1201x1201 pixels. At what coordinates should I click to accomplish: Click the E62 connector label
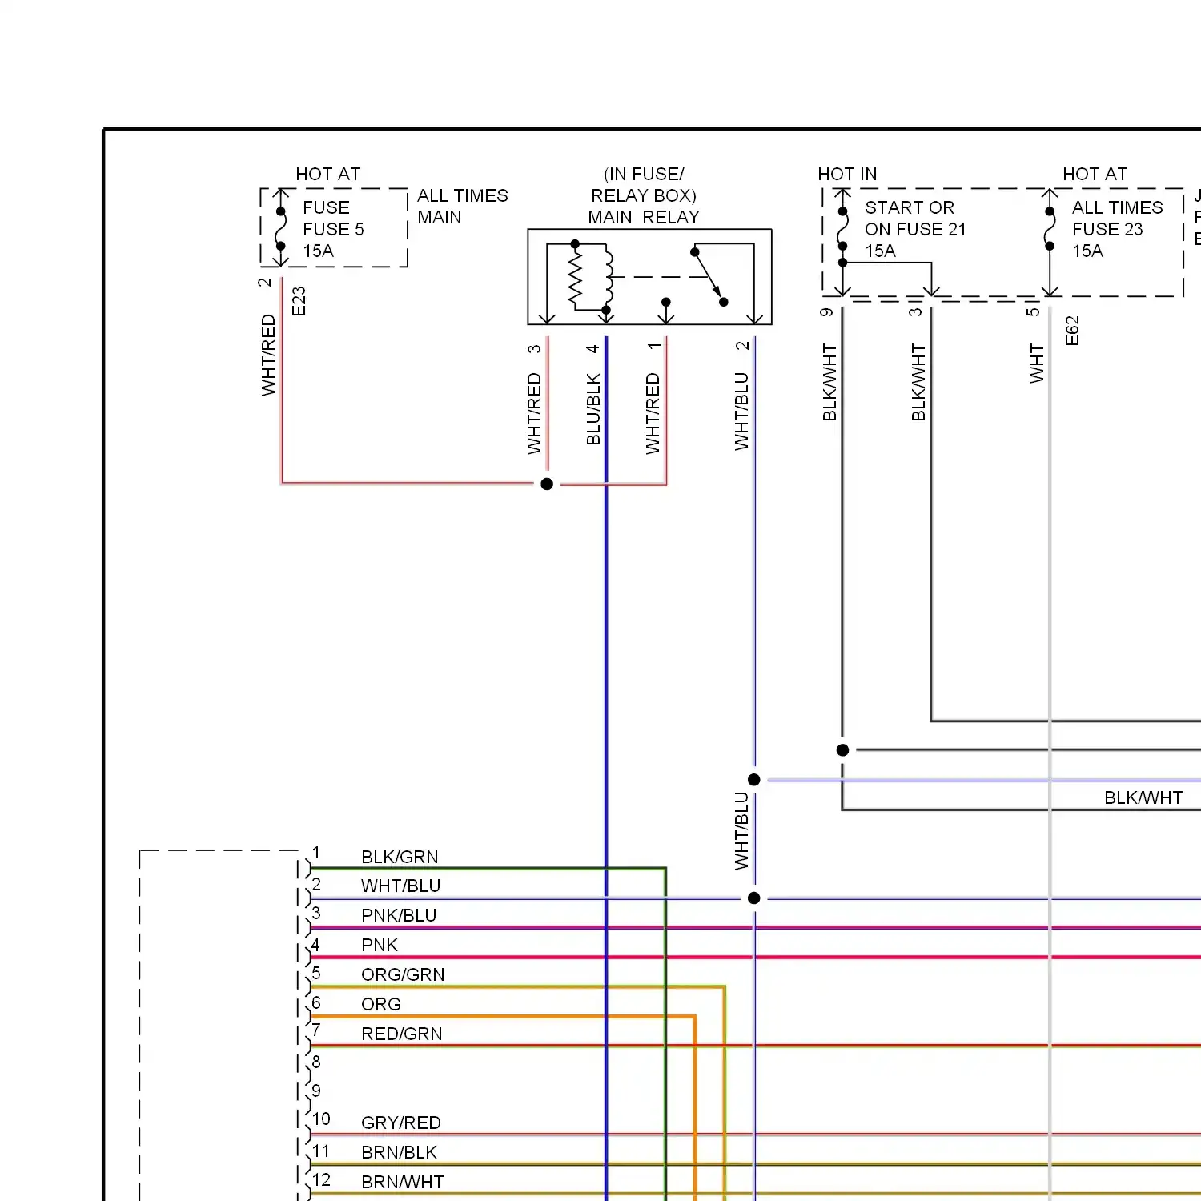[1072, 331]
